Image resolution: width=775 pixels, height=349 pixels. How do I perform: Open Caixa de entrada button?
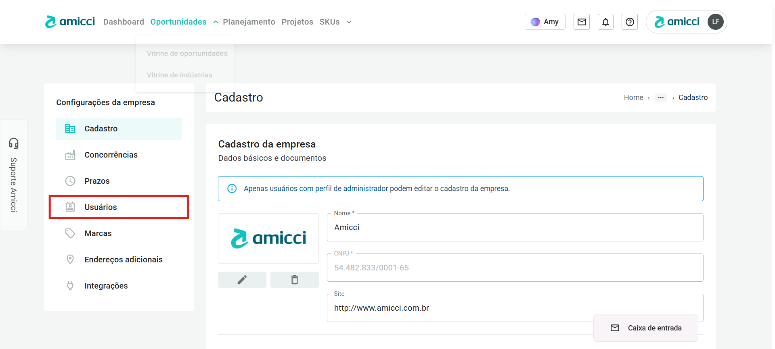pyautogui.click(x=645, y=328)
